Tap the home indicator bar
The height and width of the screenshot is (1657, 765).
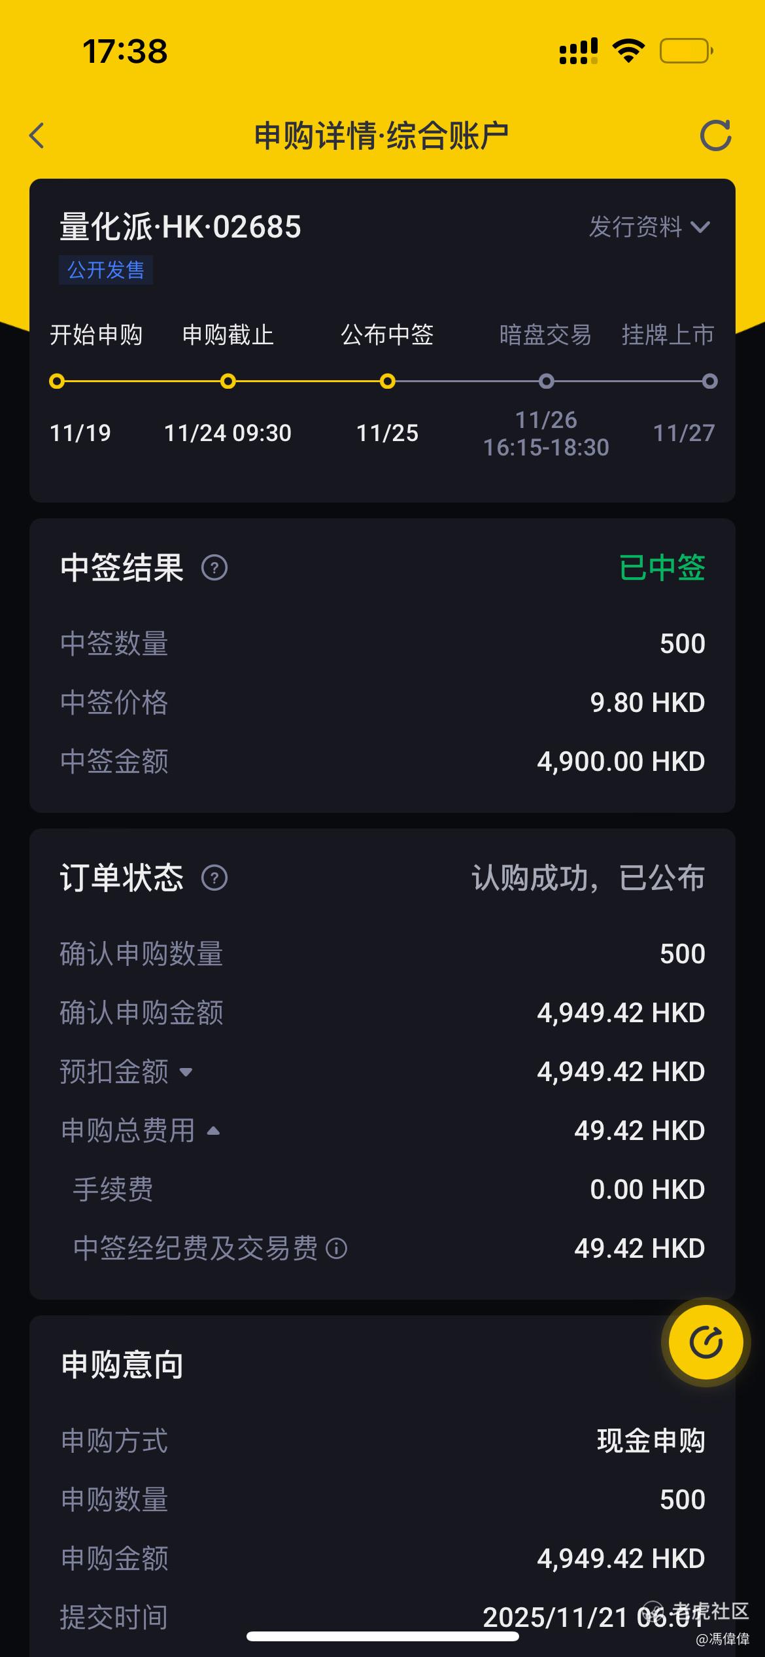[x=382, y=1636]
